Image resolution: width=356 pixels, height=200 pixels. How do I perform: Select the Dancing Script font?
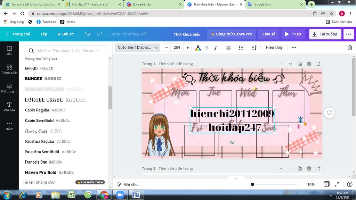[43, 131]
